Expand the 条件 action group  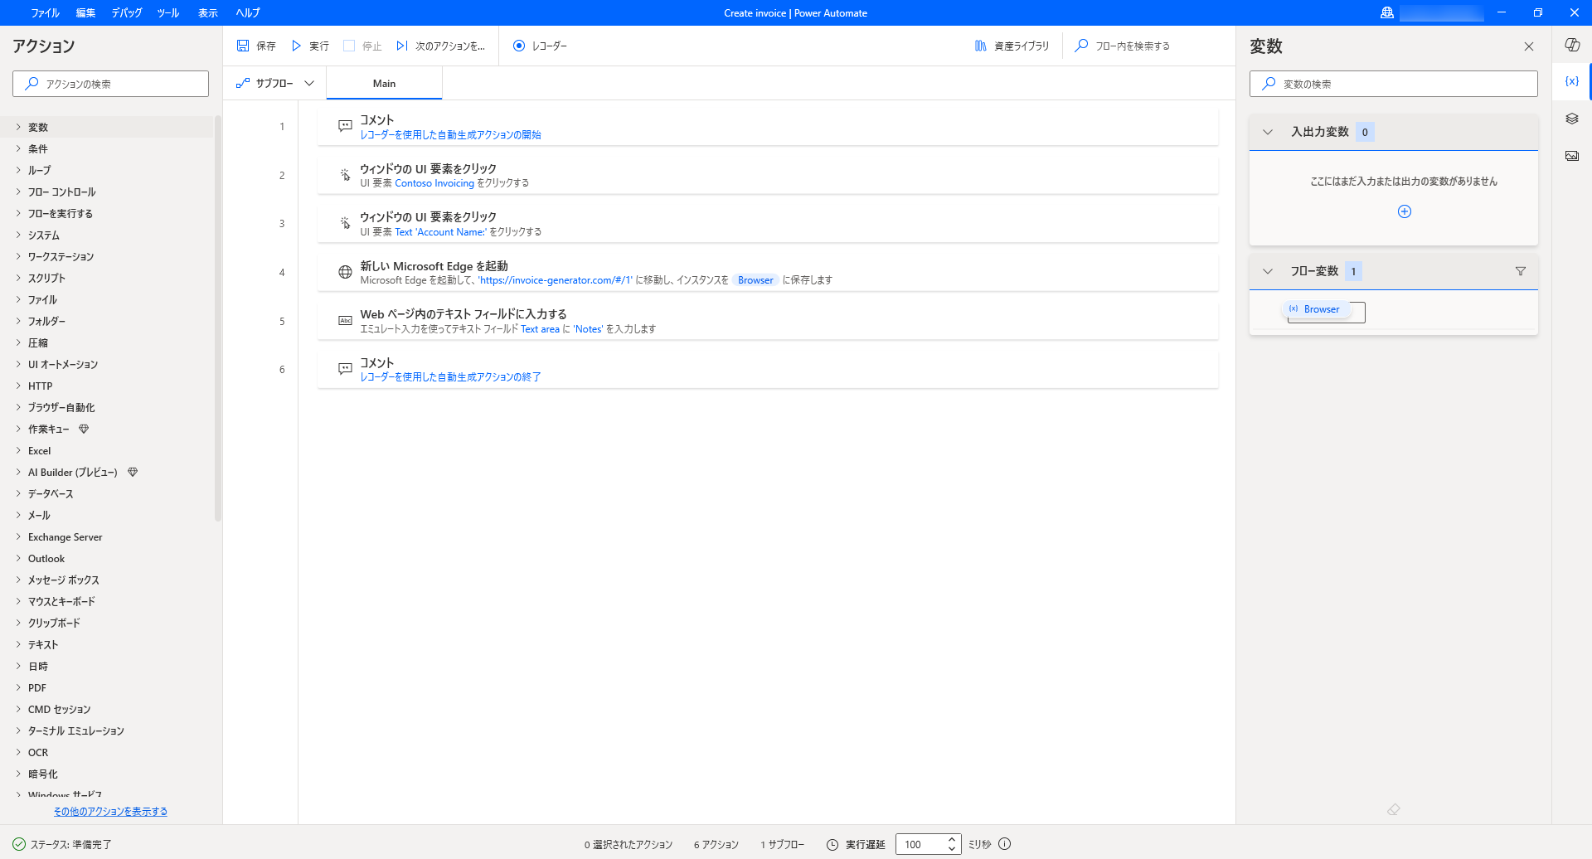click(x=18, y=148)
